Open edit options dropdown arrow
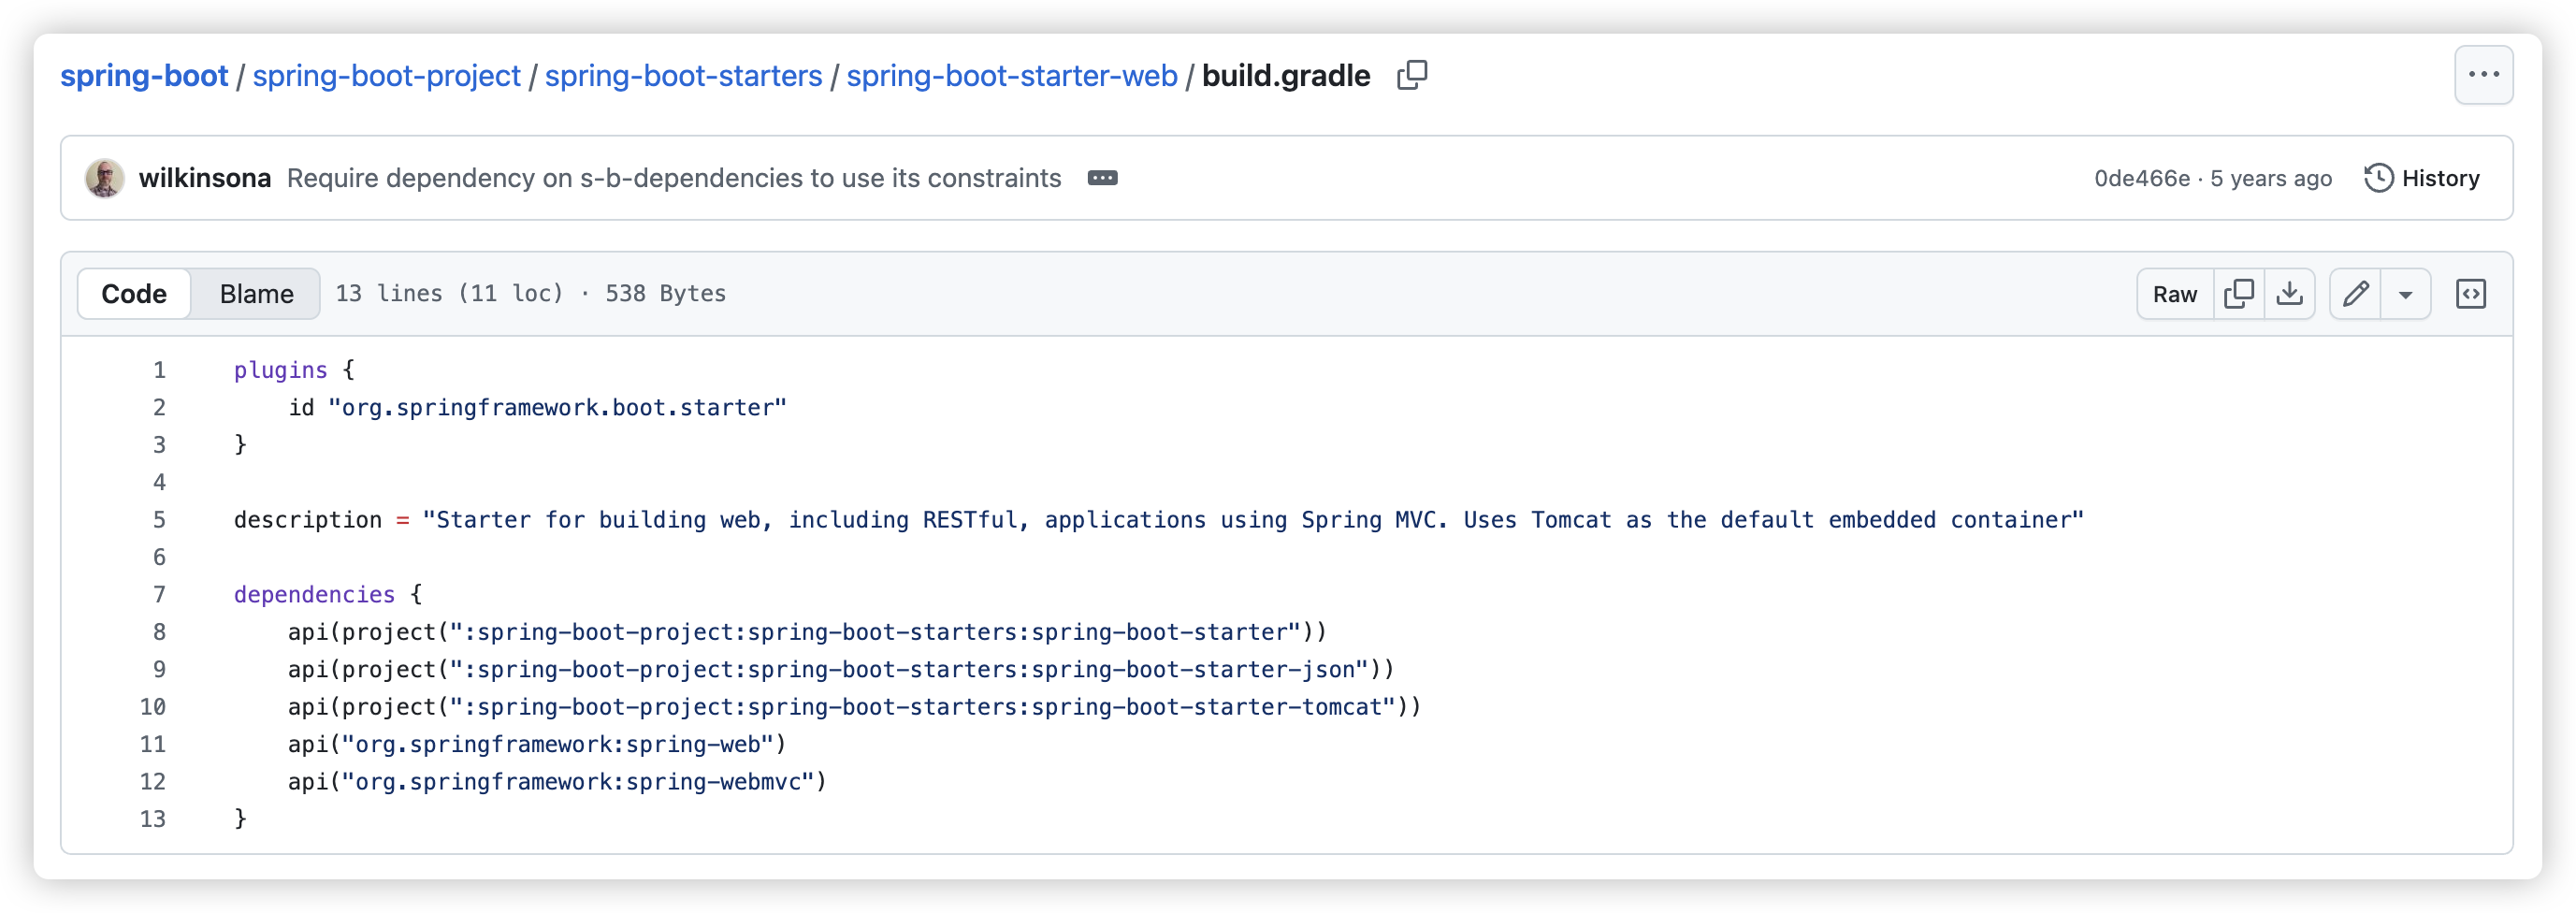The width and height of the screenshot is (2576, 913). [x=2405, y=294]
